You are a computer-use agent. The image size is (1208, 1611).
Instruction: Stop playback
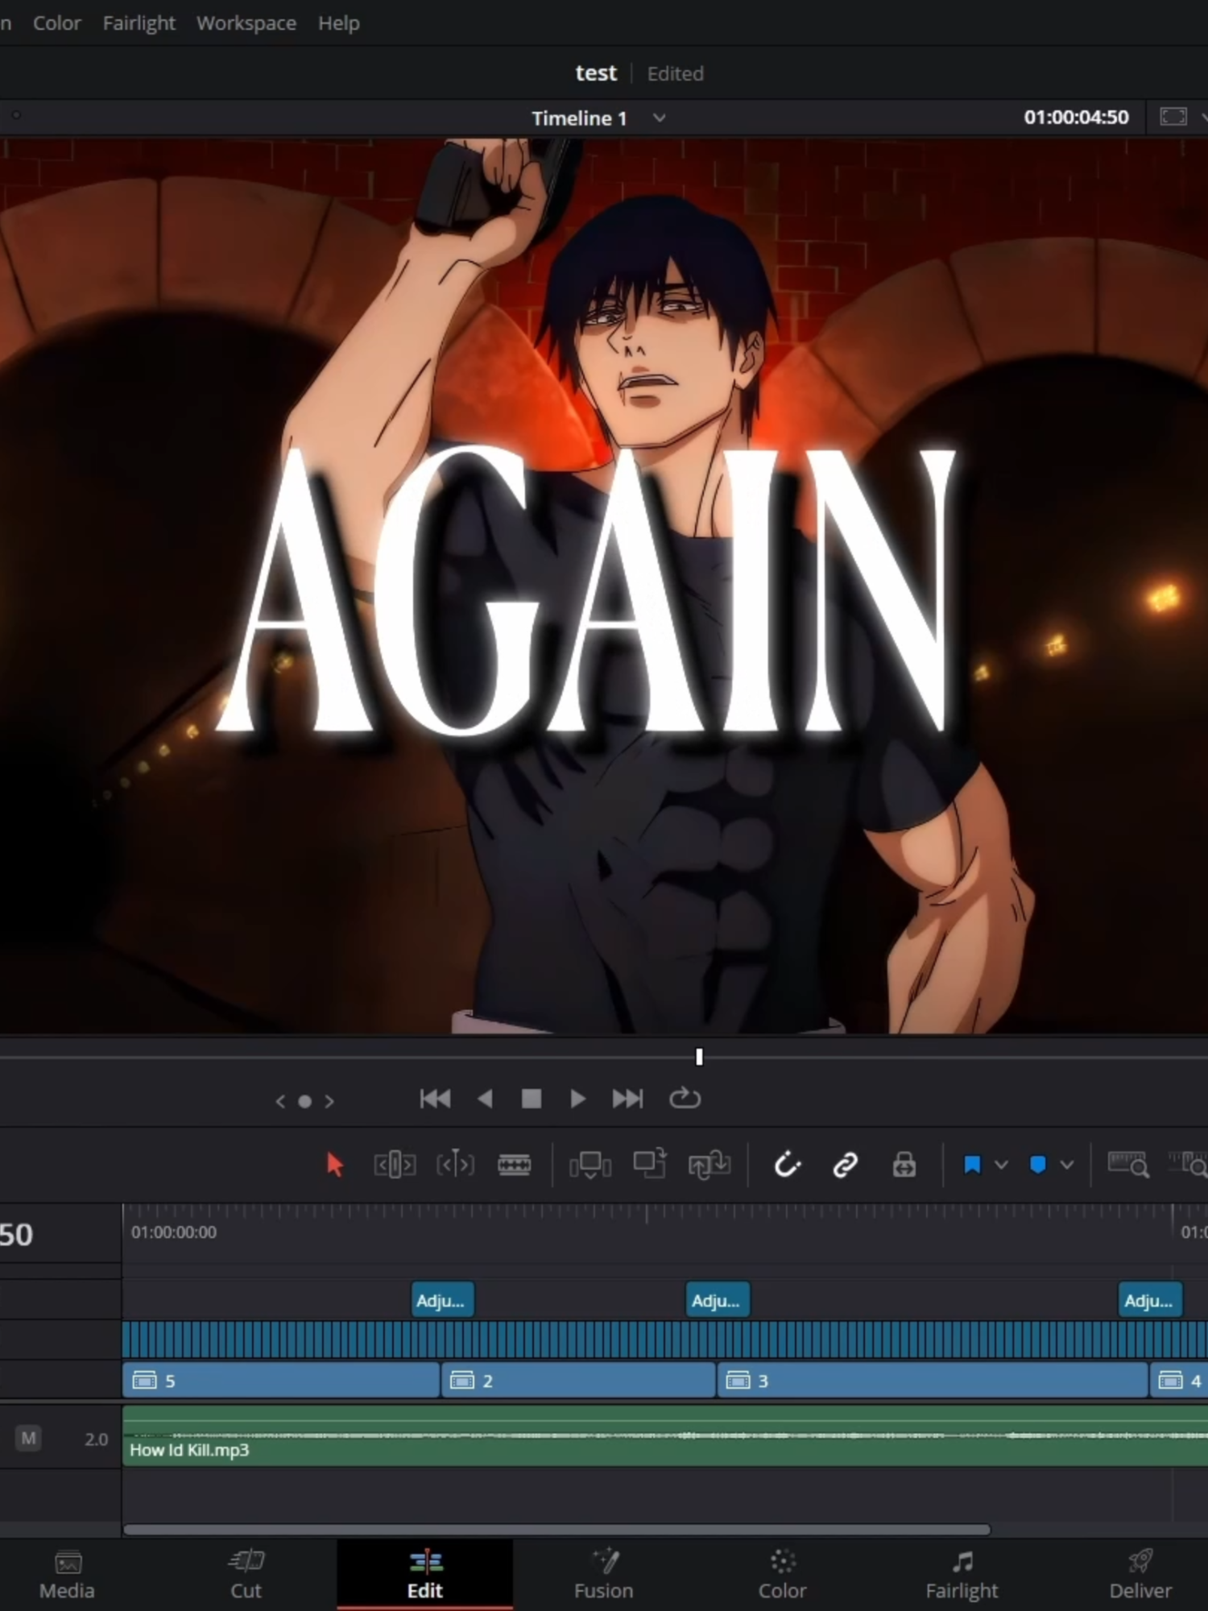click(532, 1099)
